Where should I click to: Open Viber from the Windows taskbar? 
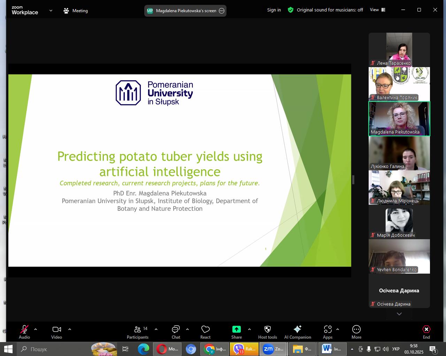point(244,349)
